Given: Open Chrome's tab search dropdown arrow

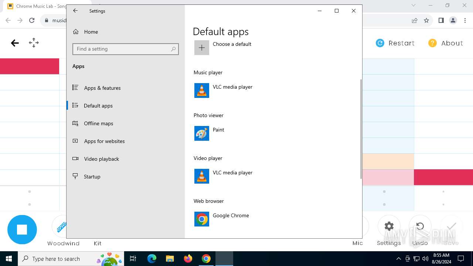Looking at the screenshot, I should pos(414,5).
